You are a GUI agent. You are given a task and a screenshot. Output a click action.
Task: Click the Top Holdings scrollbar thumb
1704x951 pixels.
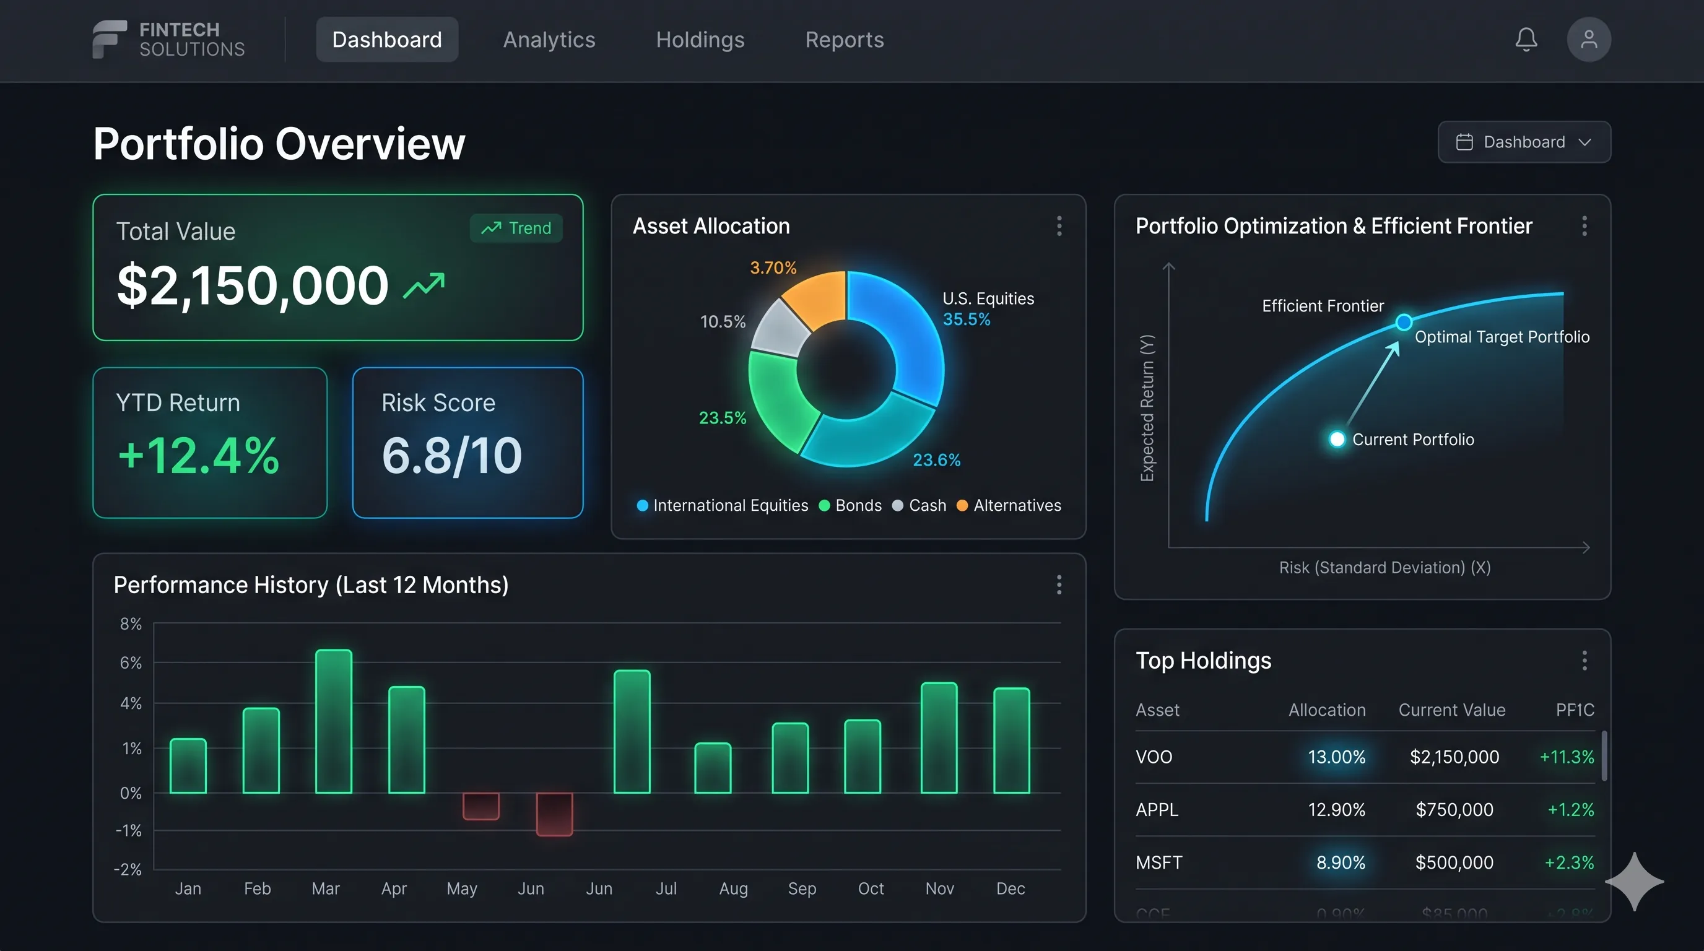point(1604,755)
